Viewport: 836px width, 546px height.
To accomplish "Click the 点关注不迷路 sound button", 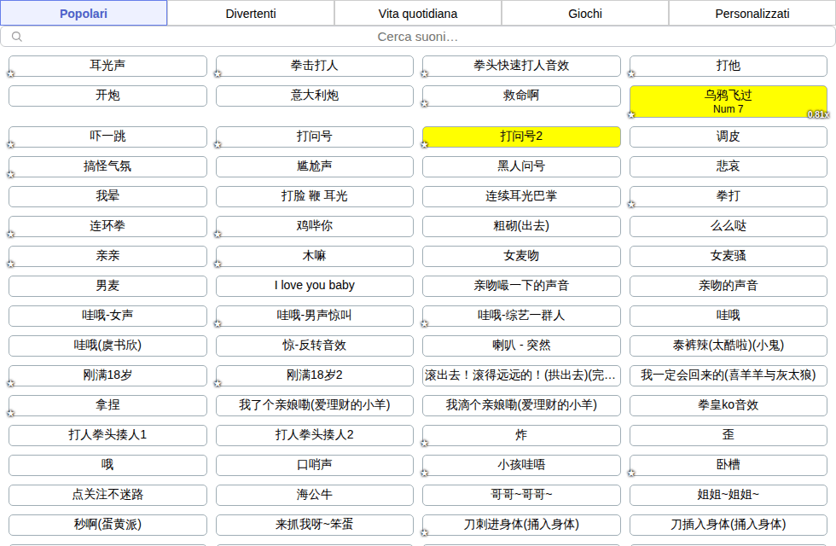I will click(107, 495).
